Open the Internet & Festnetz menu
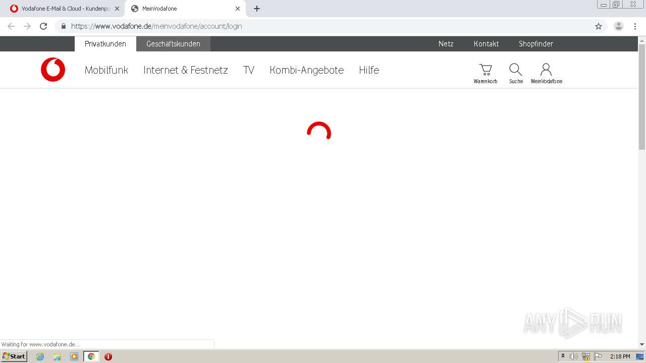Viewport: 646px width, 363px height. coord(186,70)
